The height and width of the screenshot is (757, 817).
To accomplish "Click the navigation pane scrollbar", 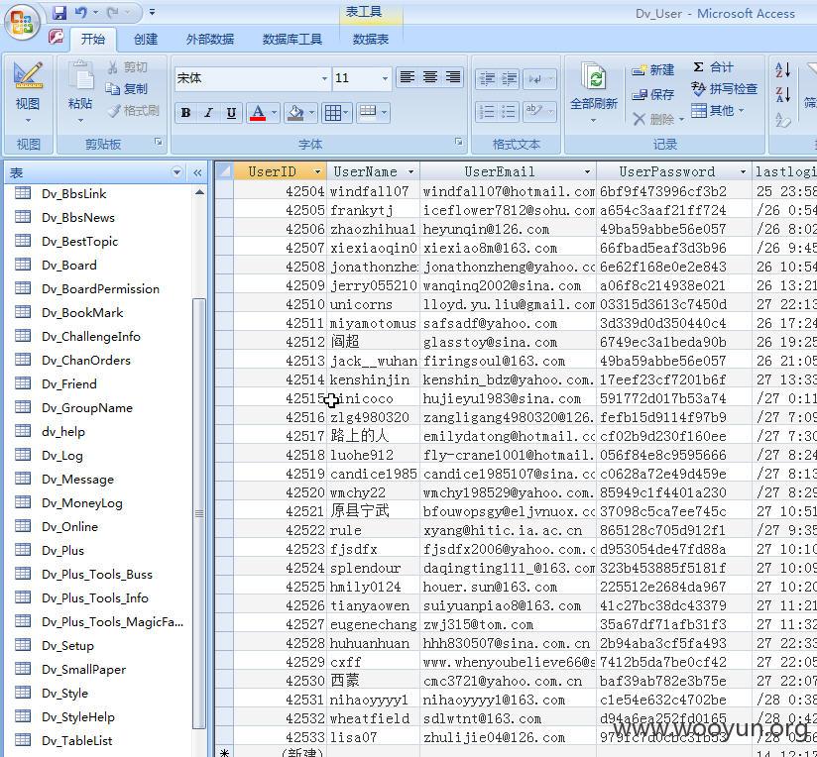I will pyautogui.click(x=199, y=513).
